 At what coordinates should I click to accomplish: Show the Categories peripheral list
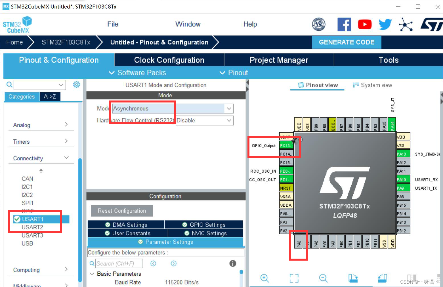pyautogui.click(x=22, y=97)
